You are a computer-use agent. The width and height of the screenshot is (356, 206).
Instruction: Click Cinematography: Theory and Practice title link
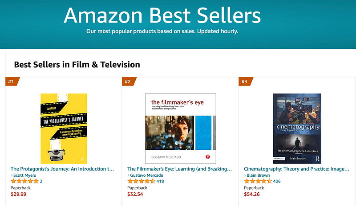tap(296, 169)
